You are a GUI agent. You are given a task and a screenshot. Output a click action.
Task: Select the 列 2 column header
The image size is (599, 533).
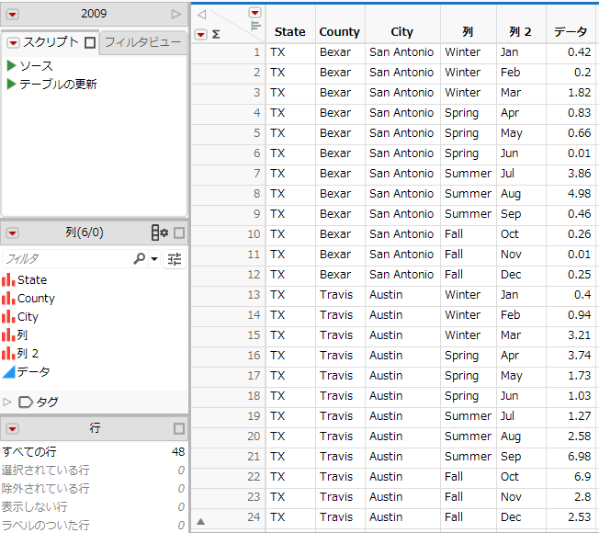click(x=520, y=32)
